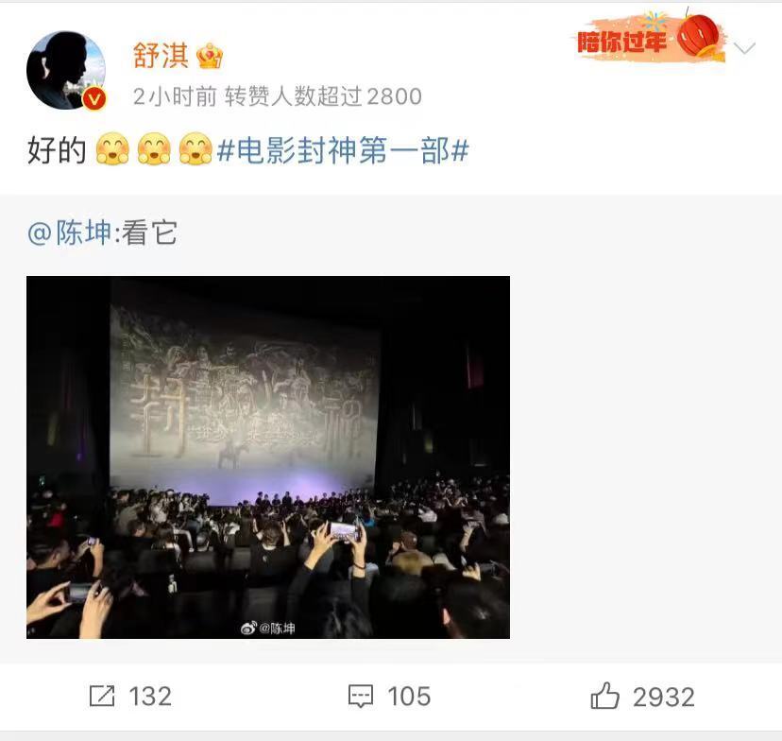Expand post options chevron at top right
Viewport: 782px width, 741px height.
point(744,48)
